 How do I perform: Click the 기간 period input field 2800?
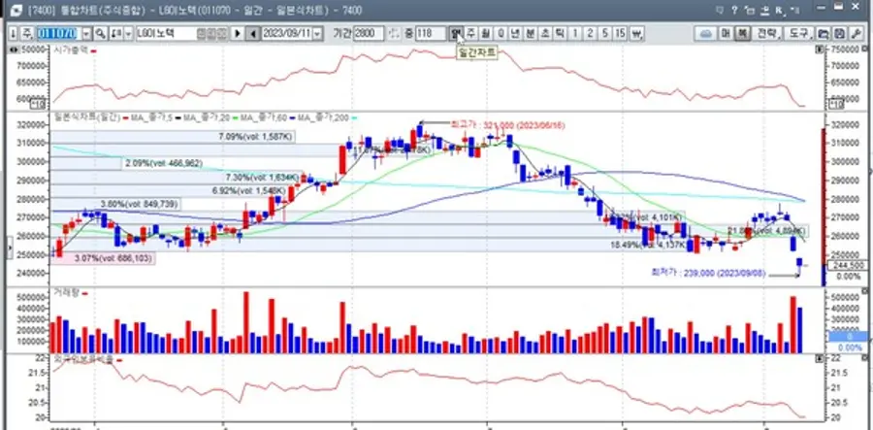click(370, 33)
